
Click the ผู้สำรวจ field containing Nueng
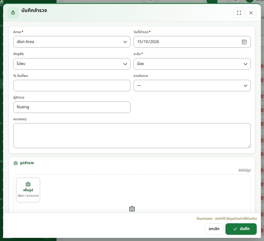tap(72, 107)
